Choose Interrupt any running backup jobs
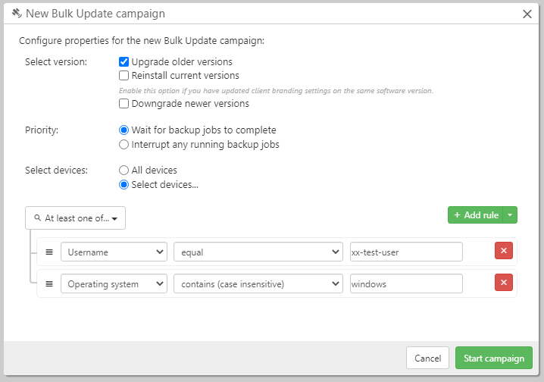The height and width of the screenshot is (382, 544). click(124, 144)
